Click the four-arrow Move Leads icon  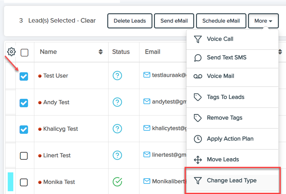tap(198, 160)
